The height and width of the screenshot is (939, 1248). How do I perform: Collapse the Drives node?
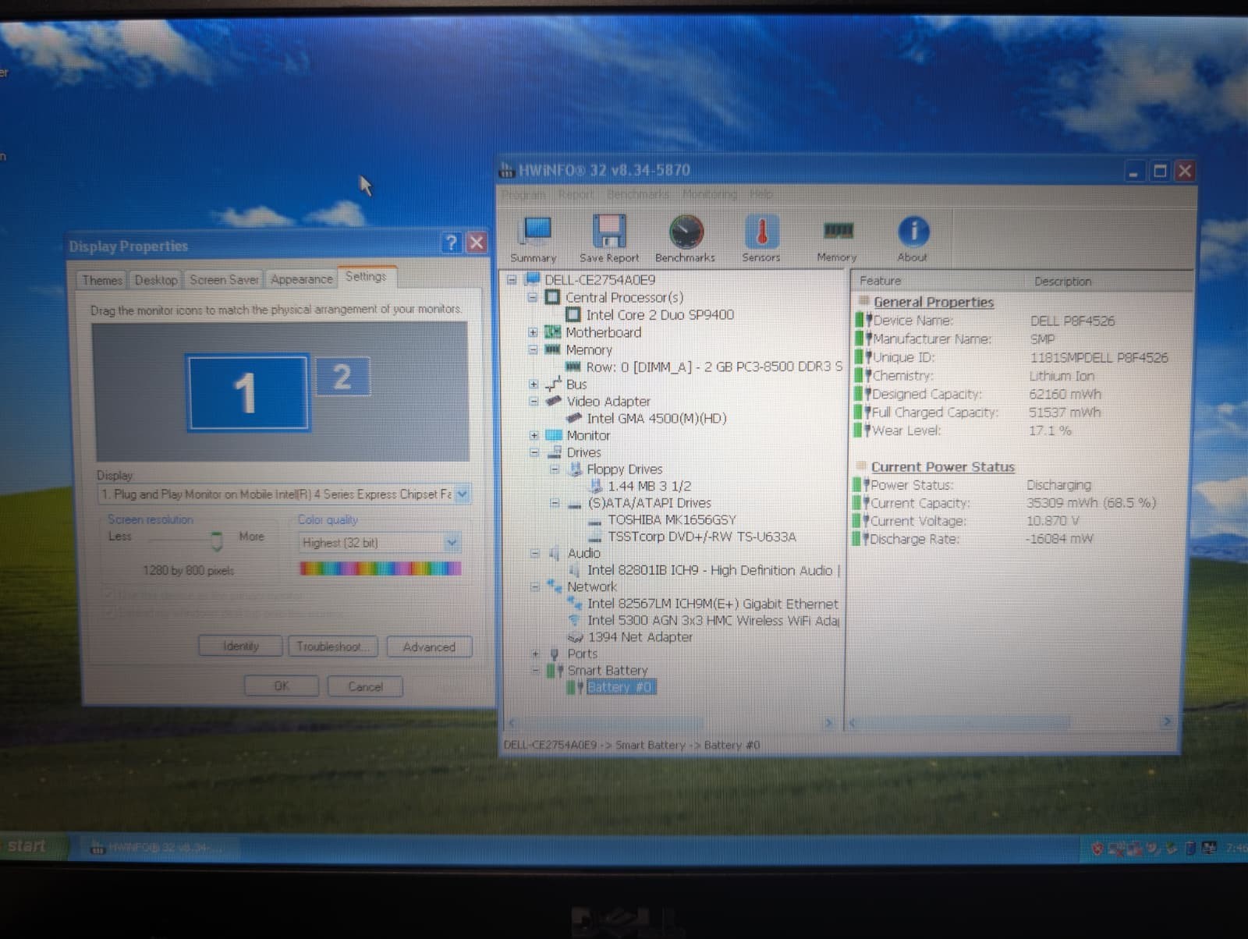(534, 452)
